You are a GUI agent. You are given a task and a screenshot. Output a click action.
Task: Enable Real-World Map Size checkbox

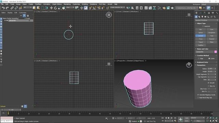click(198, 98)
